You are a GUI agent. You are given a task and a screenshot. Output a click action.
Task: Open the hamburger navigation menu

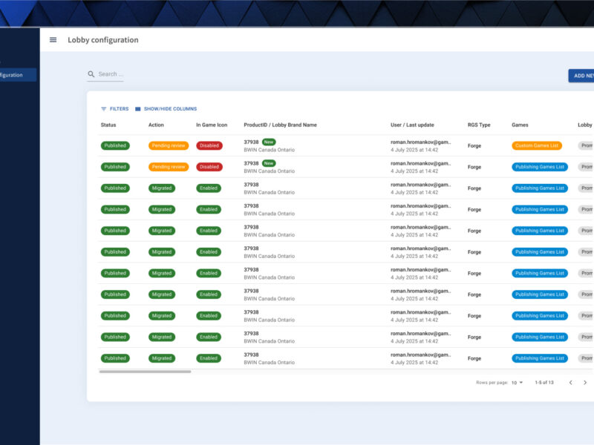pyautogui.click(x=53, y=40)
